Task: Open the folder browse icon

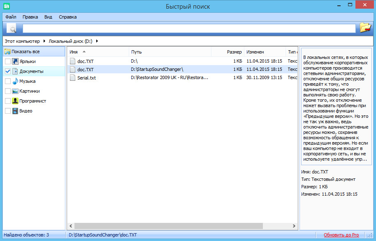Action: coord(365,28)
